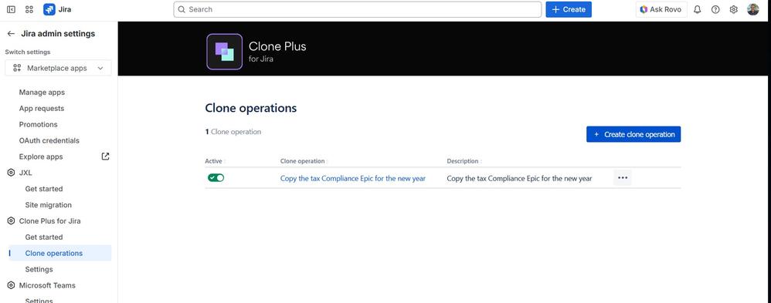This screenshot has height=303, width=771.
Task: Open the settings gear icon
Action: point(734,9)
